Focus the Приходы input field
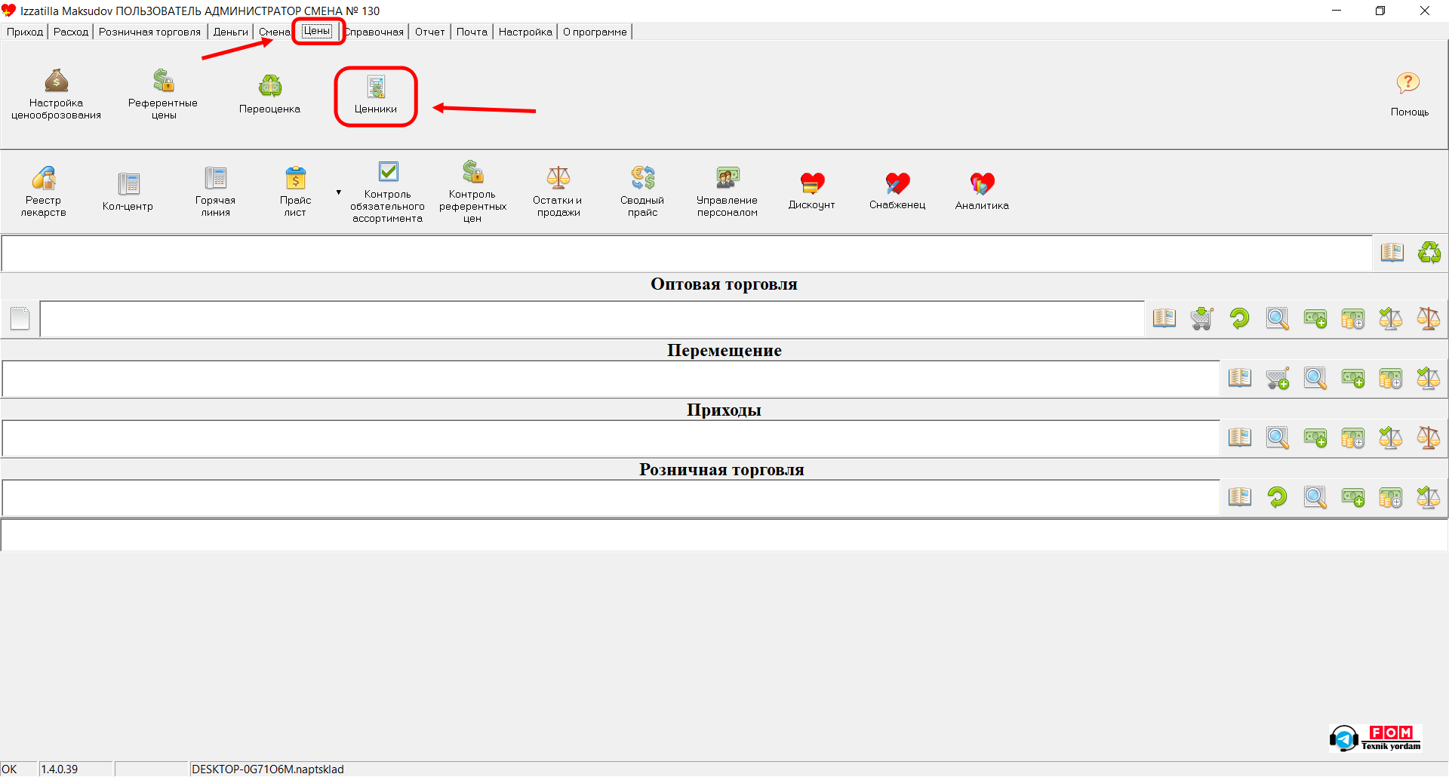The image size is (1449, 777). [611, 438]
